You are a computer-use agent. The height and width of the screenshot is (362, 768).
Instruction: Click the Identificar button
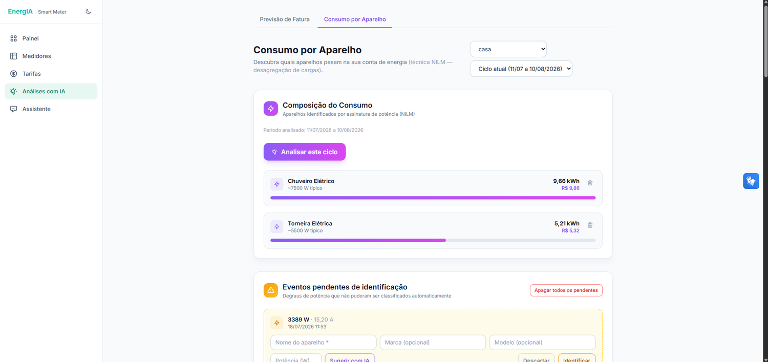pyautogui.click(x=577, y=358)
